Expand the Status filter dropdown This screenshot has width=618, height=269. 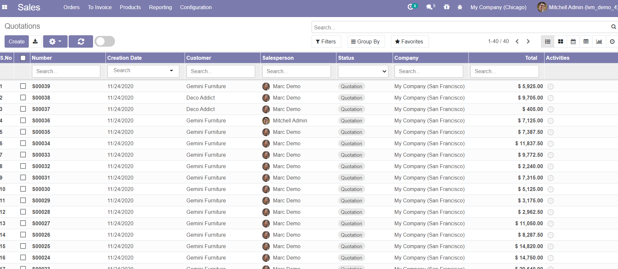click(363, 71)
